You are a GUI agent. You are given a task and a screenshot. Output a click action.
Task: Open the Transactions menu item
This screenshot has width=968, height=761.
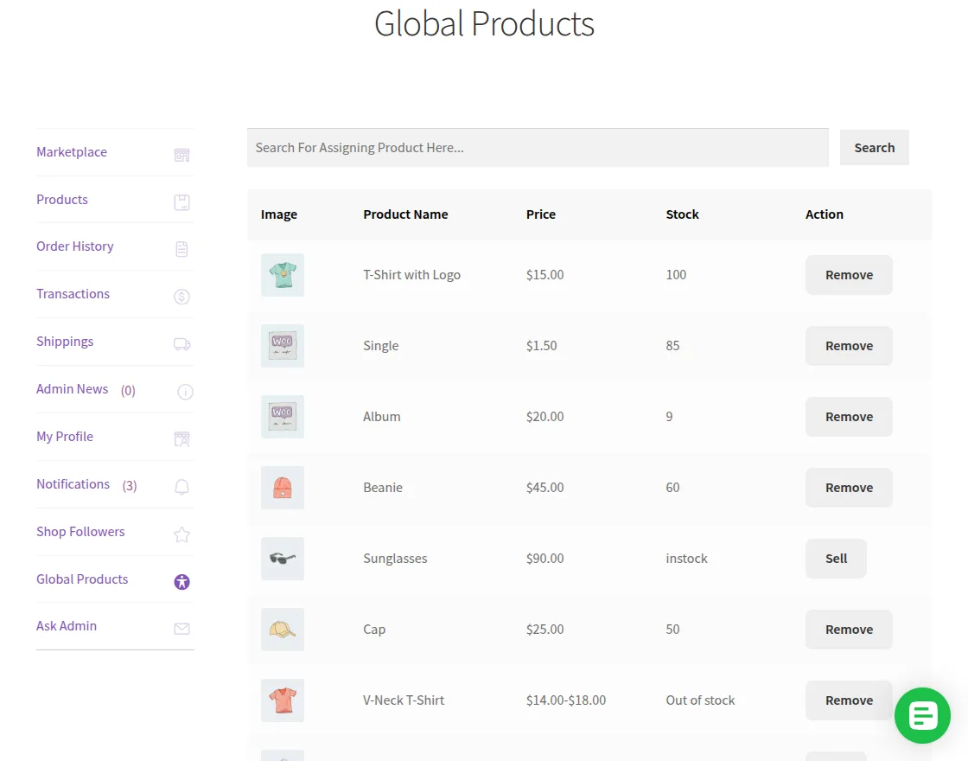[73, 294]
